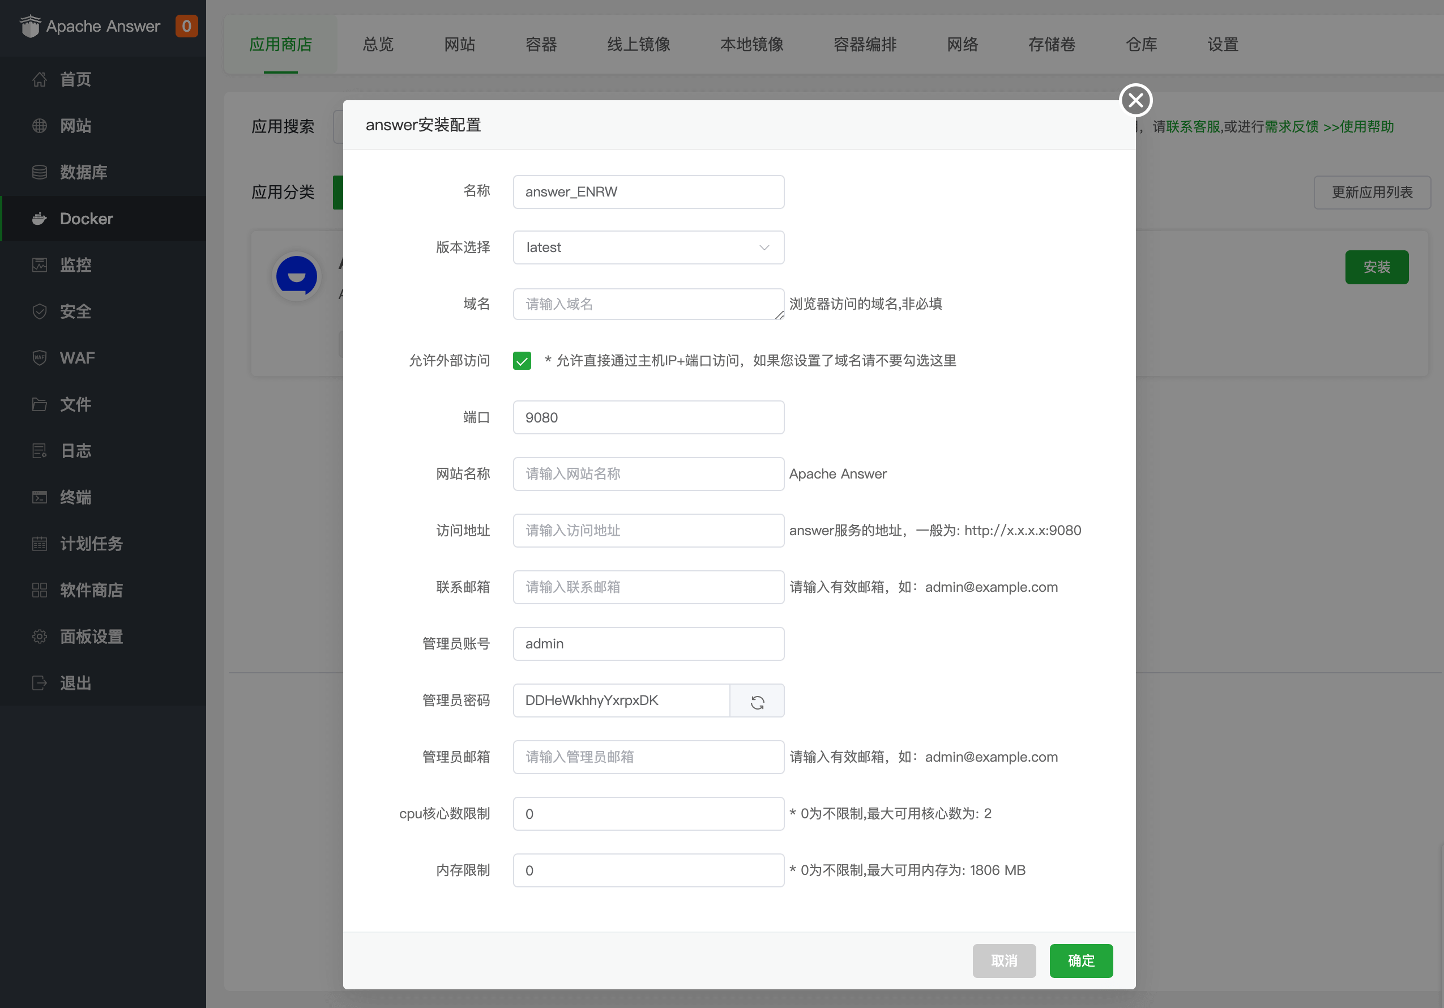Switch to the 仓库 tab

coord(1141,45)
